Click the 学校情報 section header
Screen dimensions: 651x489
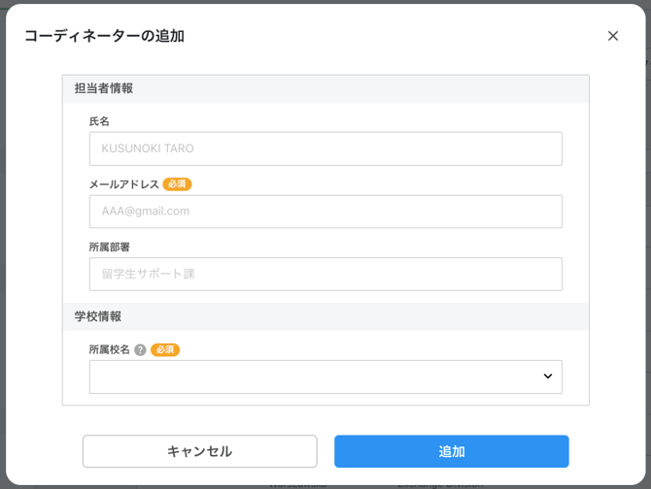(325, 316)
